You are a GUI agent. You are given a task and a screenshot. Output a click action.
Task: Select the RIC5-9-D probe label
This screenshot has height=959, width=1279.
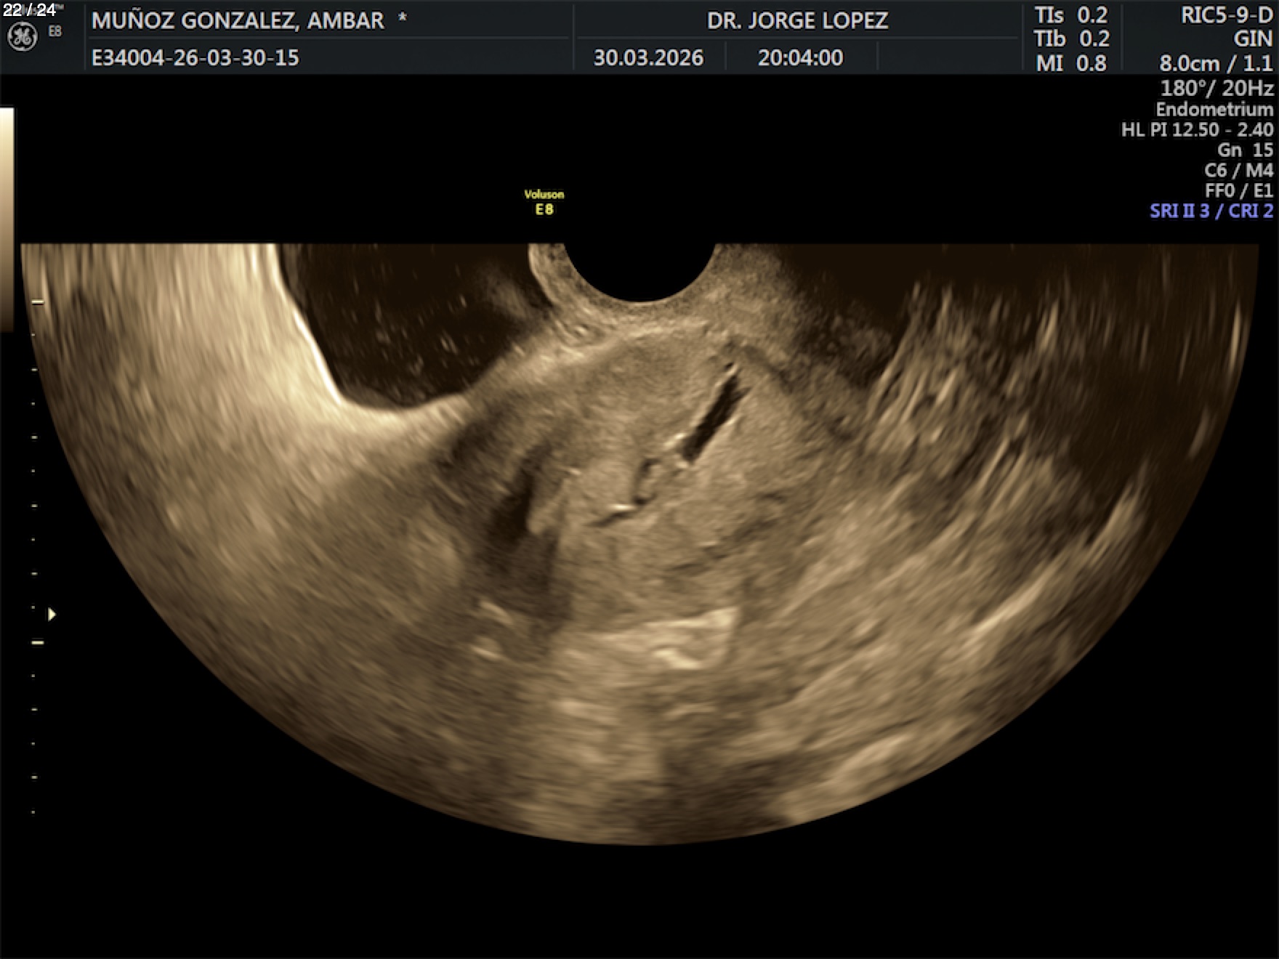pos(1226,16)
